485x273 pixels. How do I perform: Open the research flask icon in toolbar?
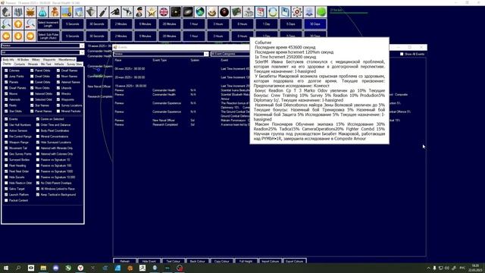click(x=42, y=12)
